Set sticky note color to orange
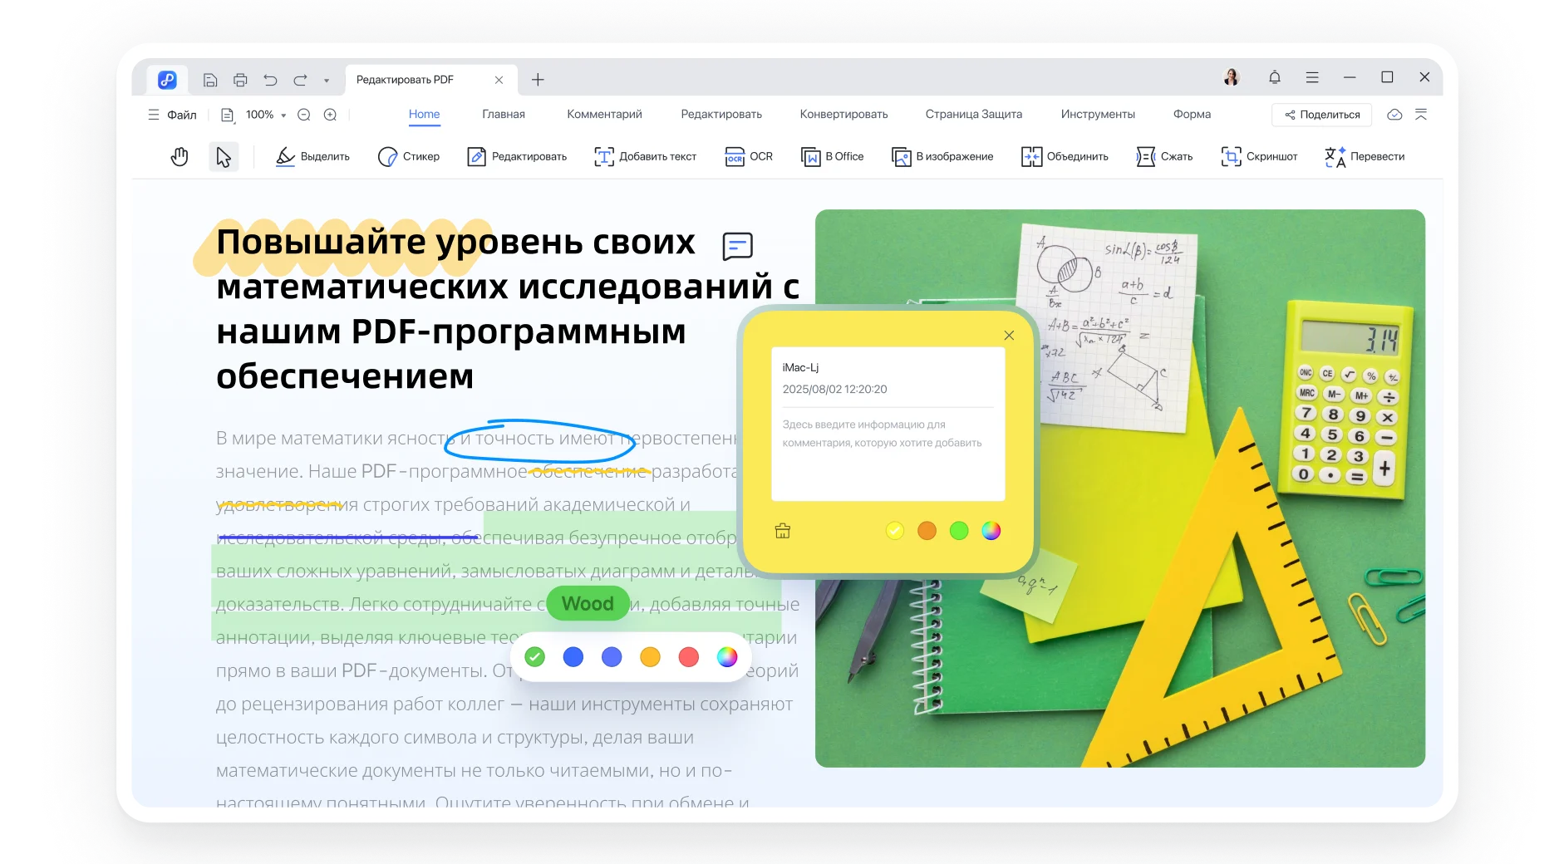 tap(927, 531)
